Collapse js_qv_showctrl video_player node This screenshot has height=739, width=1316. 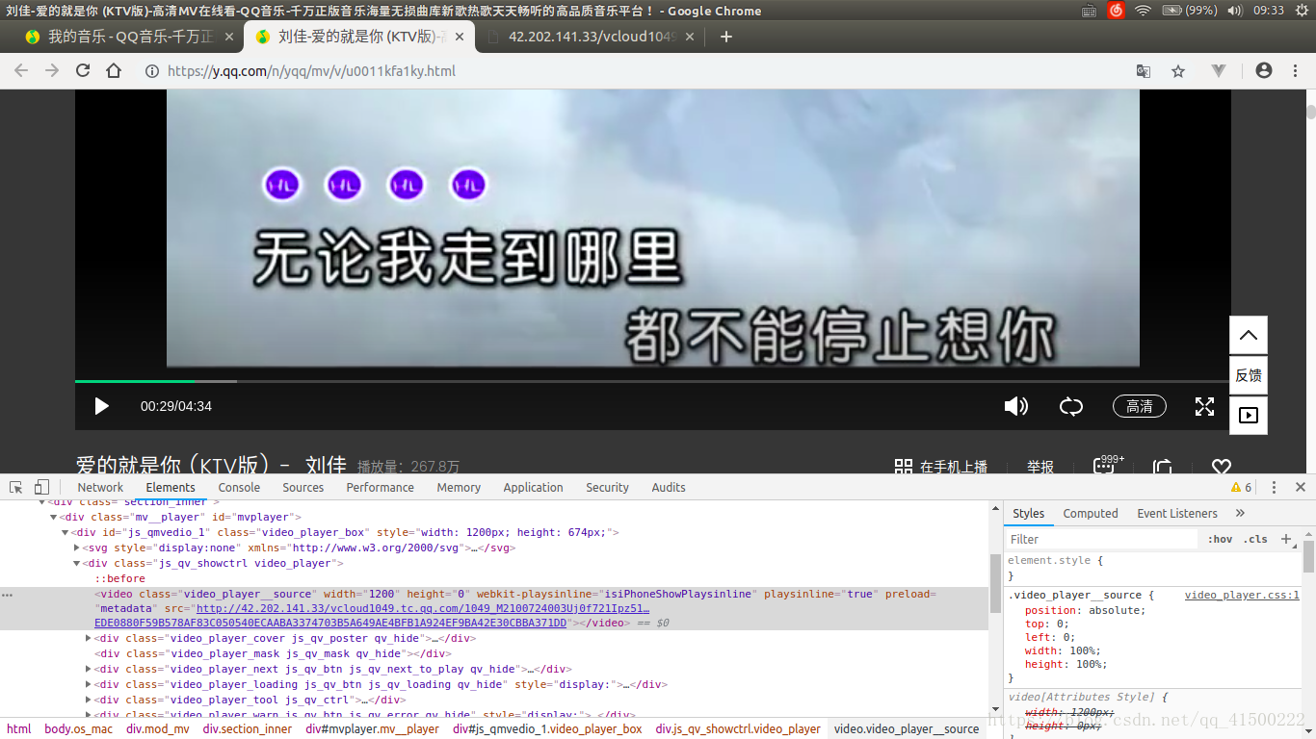tap(77, 563)
